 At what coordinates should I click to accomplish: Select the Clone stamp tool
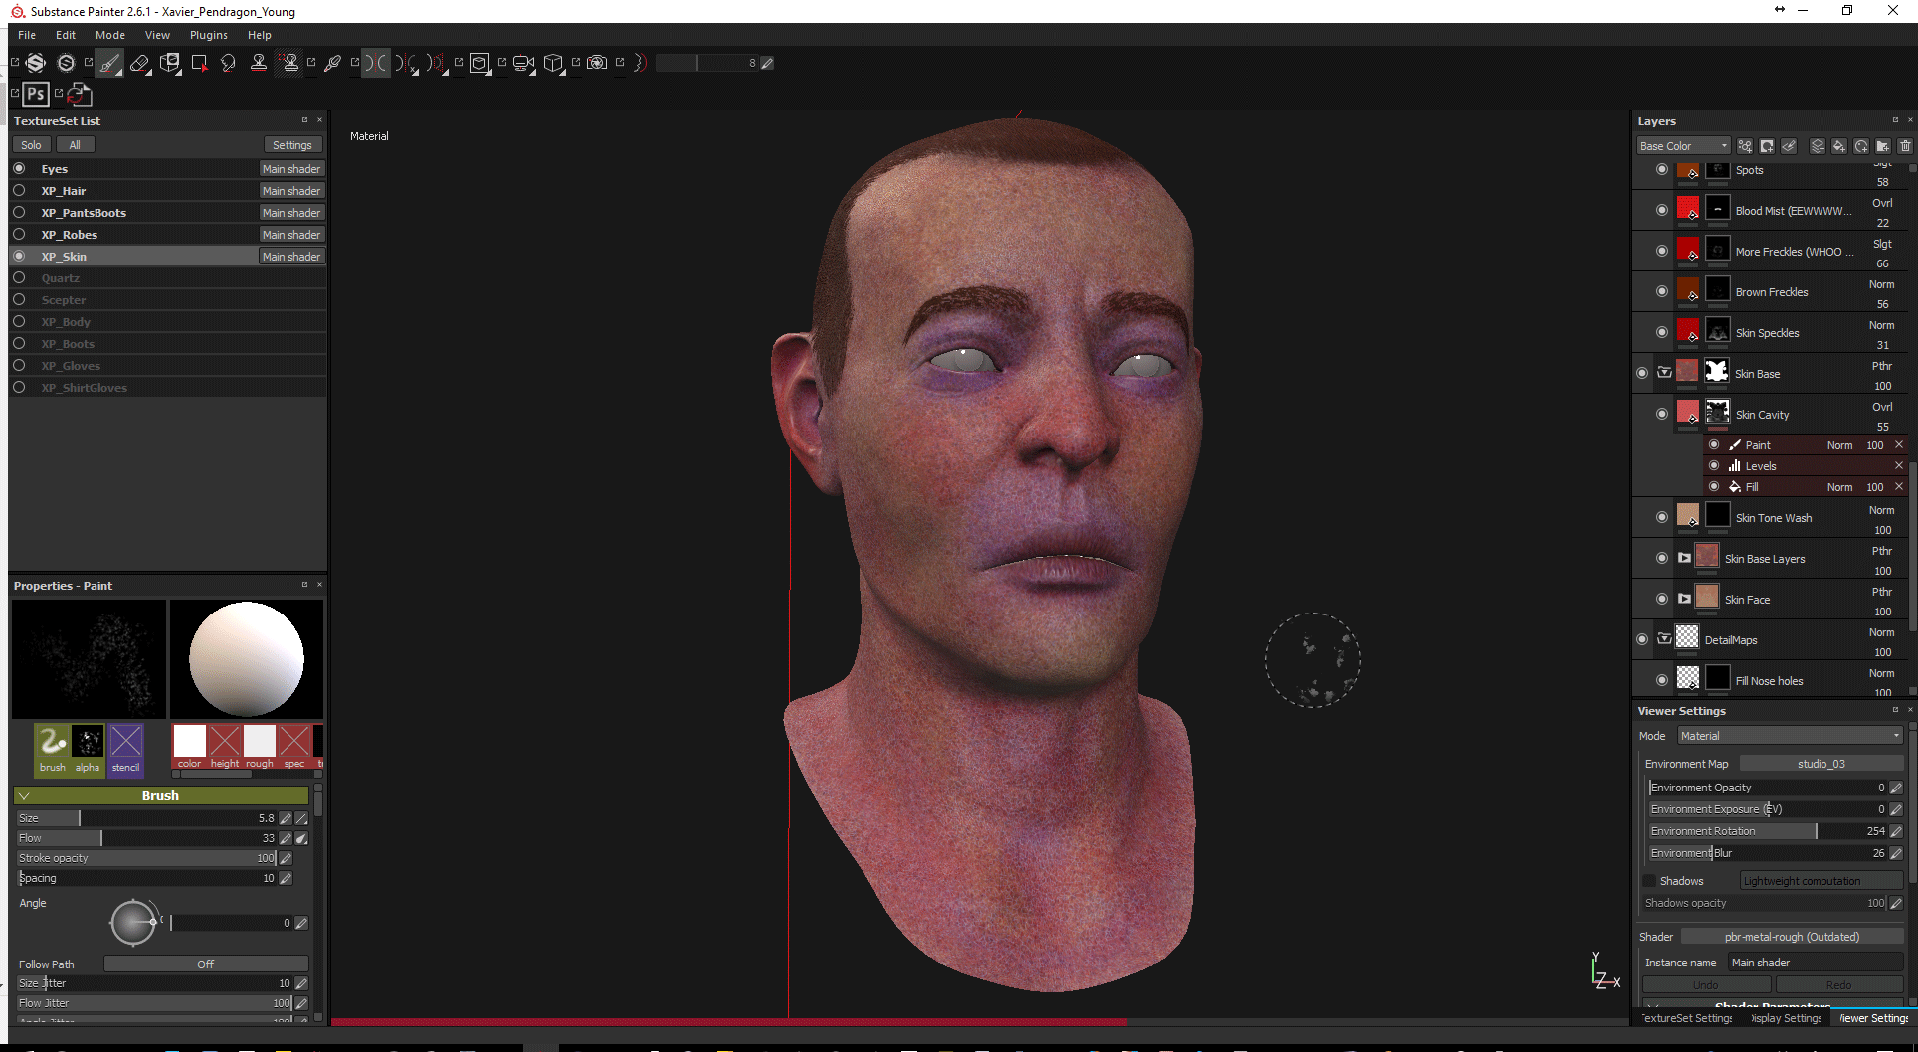[259, 63]
